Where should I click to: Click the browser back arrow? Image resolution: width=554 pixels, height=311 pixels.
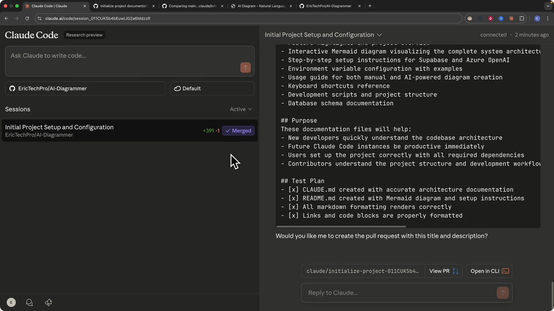point(6,18)
